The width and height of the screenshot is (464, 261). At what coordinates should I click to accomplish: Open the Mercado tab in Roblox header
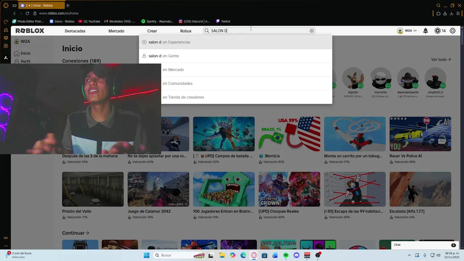click(116, 31)
